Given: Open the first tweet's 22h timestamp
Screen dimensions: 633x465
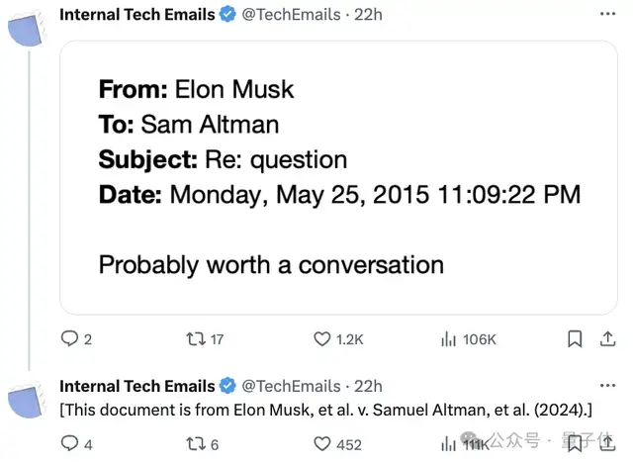Looking at the screenshot, I should click(x=367, y=15).
